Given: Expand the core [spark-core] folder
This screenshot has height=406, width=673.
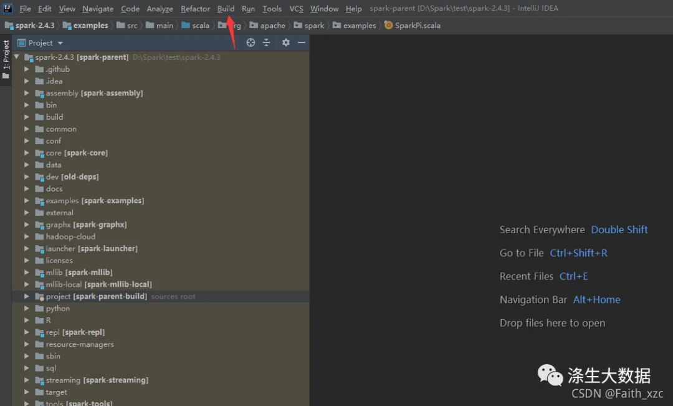Looking at the screenshot, I should coord(27,153).
